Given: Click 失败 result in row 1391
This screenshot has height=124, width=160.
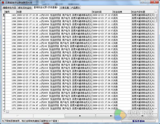Looking at the screenshot, I should [x=115, y=46].
